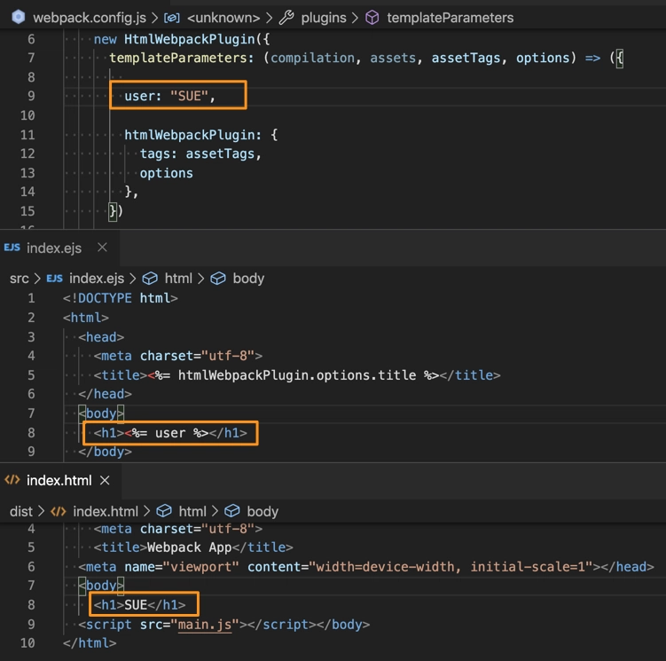Click the chevron after dist breadcrumb
This screenshot has width=666, height=661.
(41, 511)
